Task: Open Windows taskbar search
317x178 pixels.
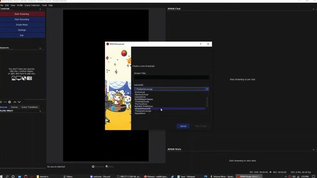Action: pyautogui.click(x=7, y=177)
